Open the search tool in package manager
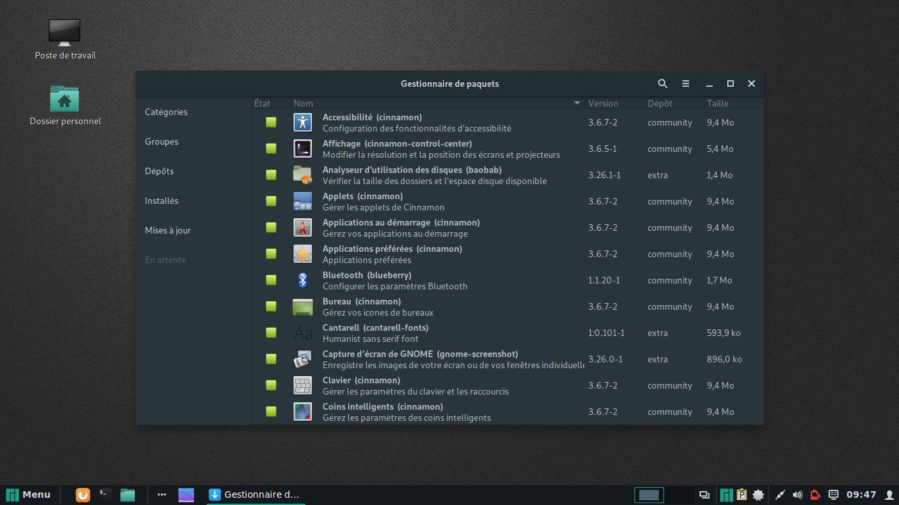 click(663, 84)
